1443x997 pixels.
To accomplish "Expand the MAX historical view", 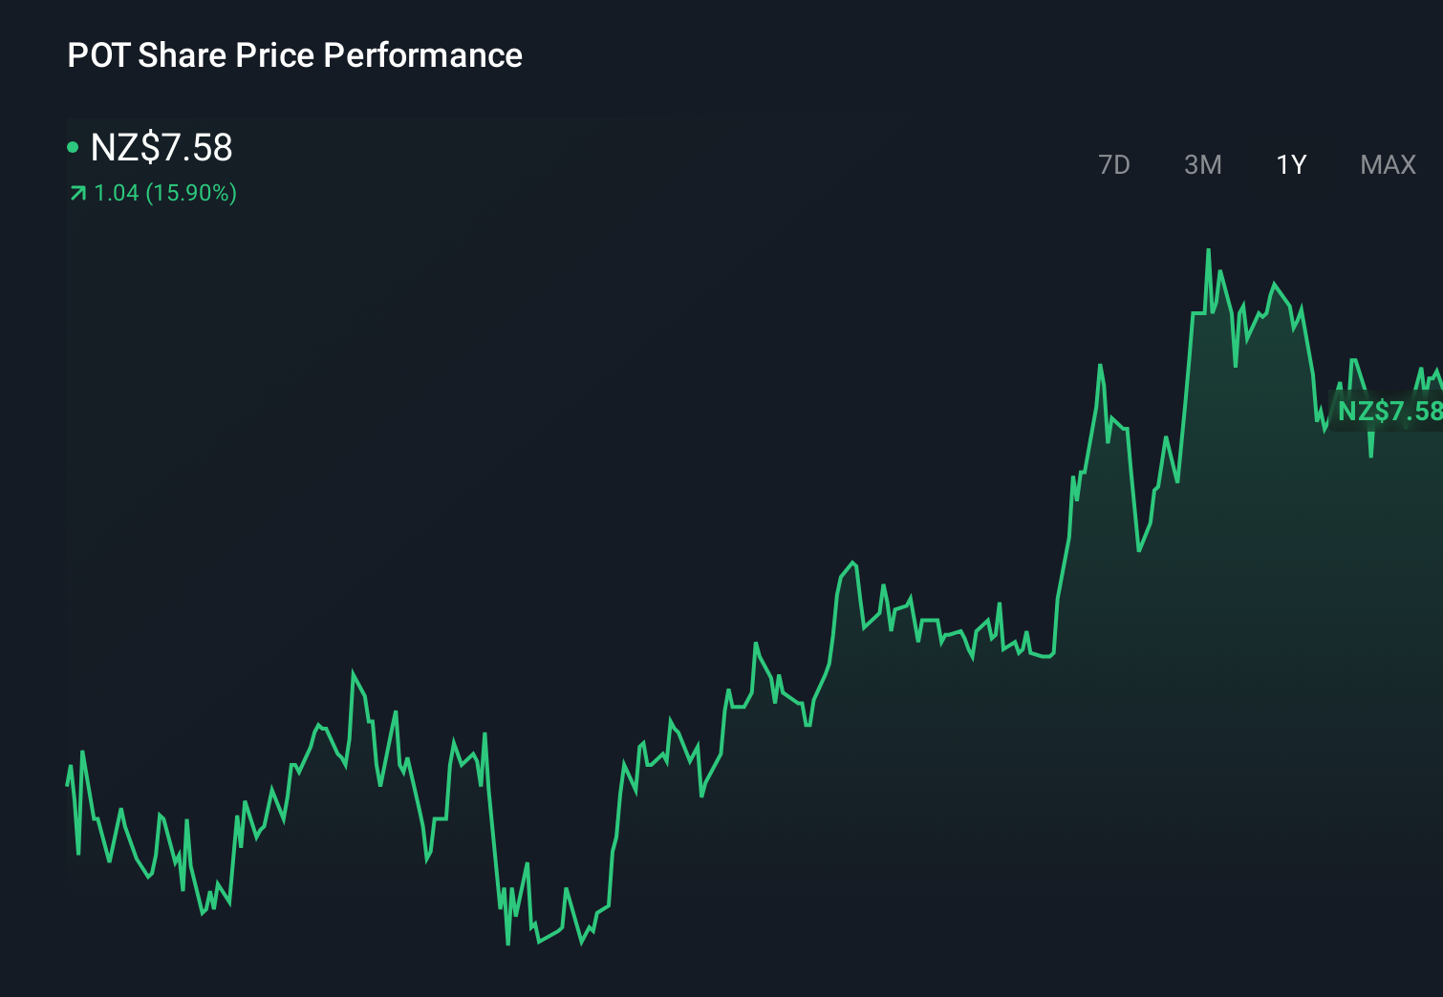I will click(x=1387, y=164).
